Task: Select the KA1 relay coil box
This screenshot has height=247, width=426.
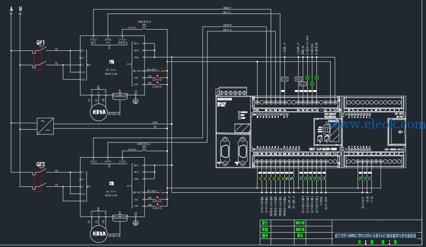Action: click(285, 79)
